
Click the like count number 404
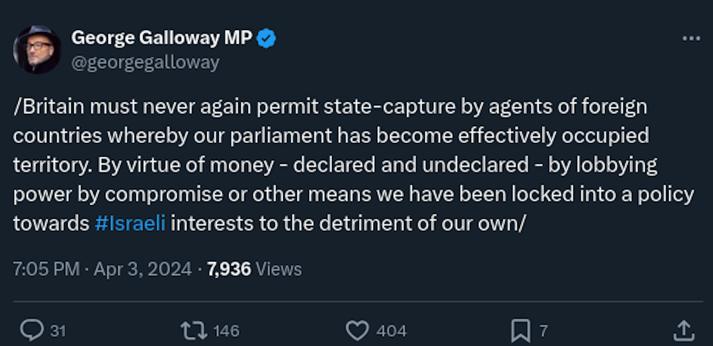[x=391, y=331]
